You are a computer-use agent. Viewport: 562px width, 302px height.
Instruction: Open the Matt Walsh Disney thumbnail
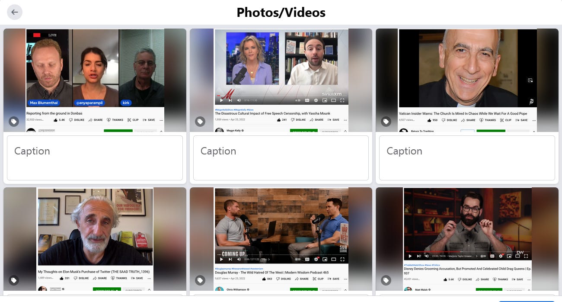pos(467,239)
